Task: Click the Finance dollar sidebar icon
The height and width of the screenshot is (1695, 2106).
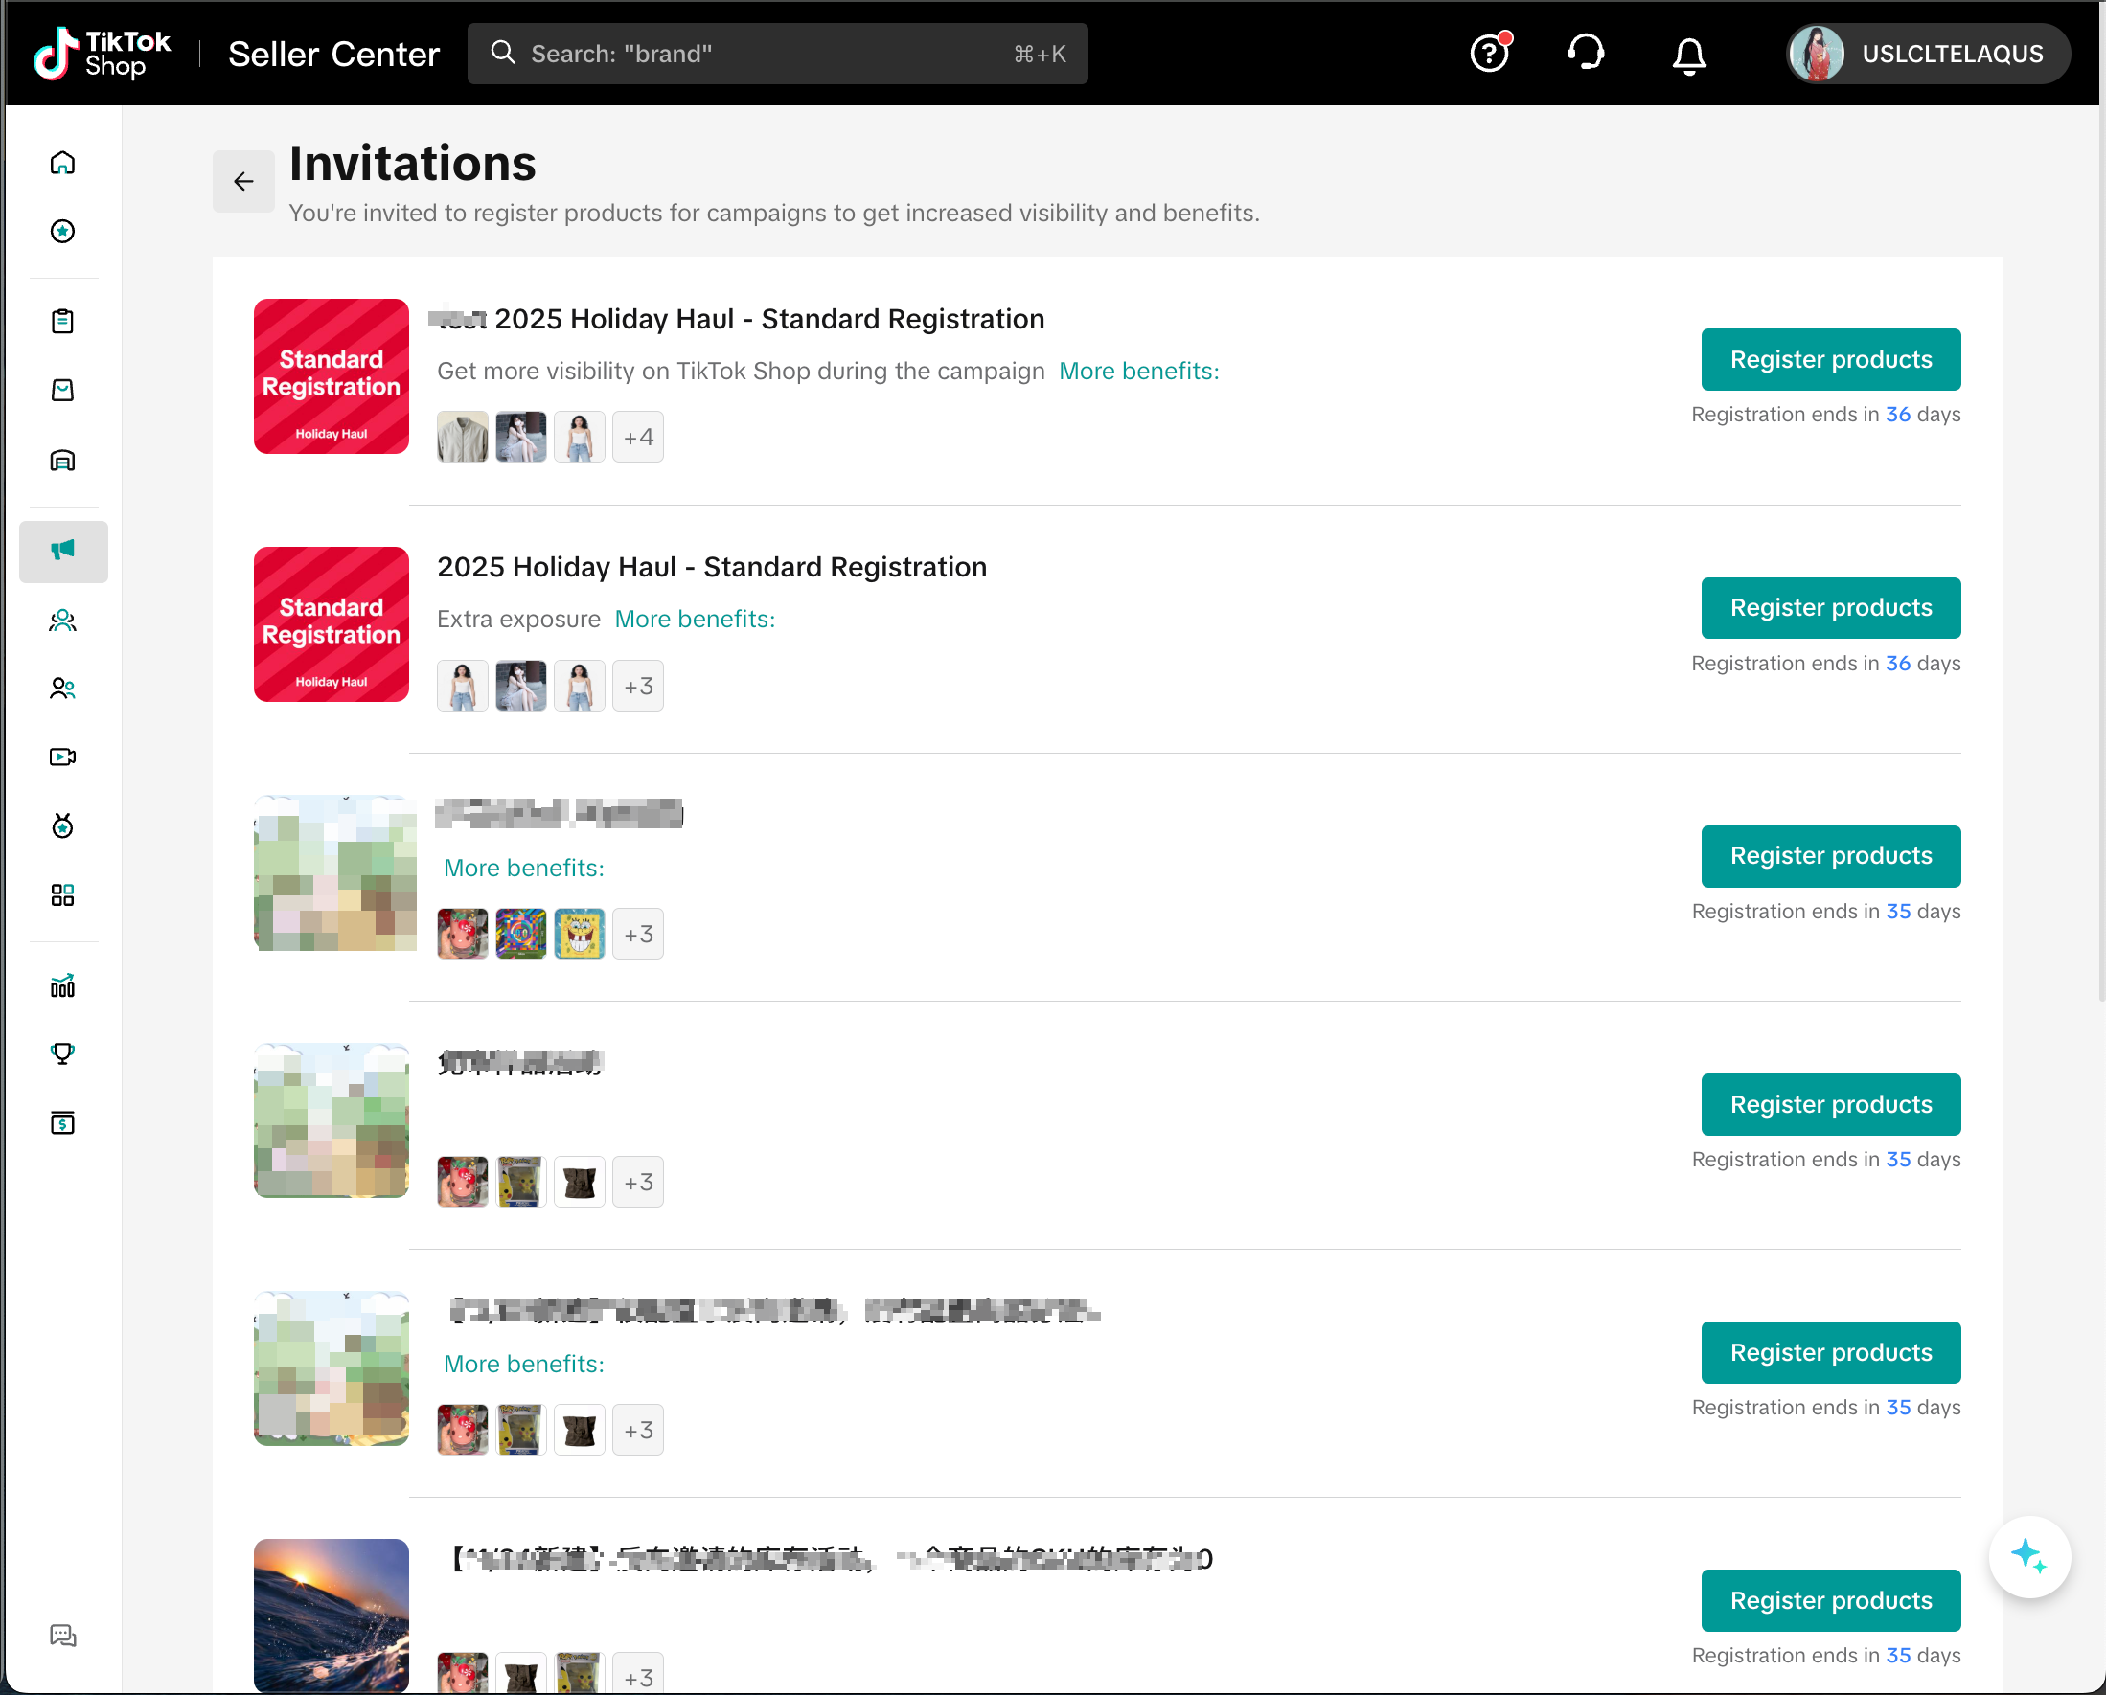Action: (62, 1123)
